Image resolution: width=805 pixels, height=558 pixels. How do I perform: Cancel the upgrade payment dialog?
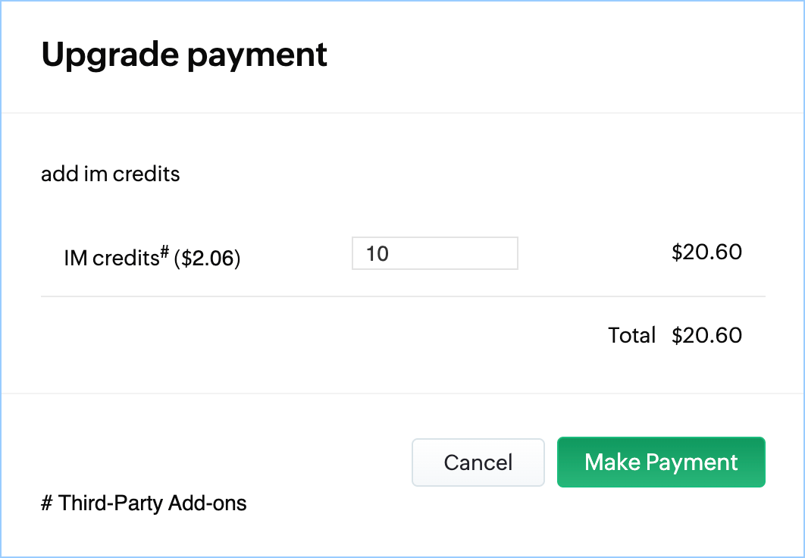click(x=478, y=462)
